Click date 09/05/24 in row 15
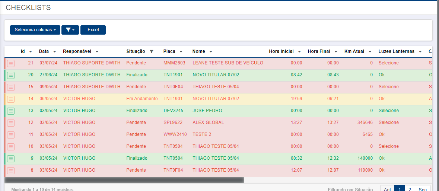The height and width of the screenshot is (191, 439). pos(48,87)
